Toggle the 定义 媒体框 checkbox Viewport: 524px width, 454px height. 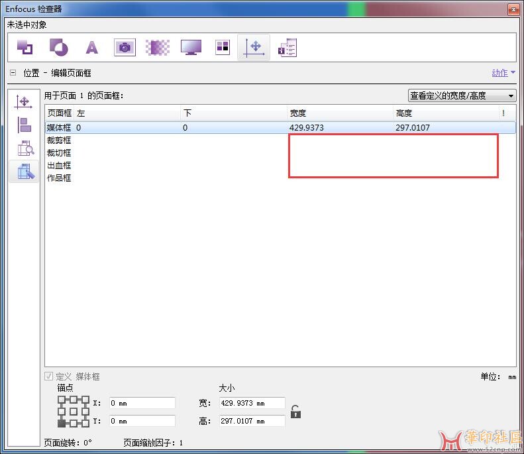coord(48,376)
